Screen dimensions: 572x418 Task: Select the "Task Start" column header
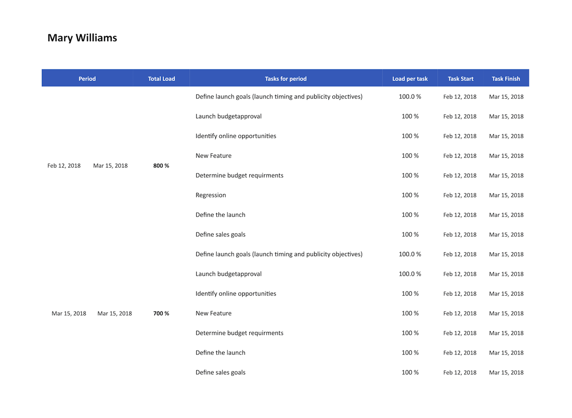pyautogui.click(x=461, y=79)
